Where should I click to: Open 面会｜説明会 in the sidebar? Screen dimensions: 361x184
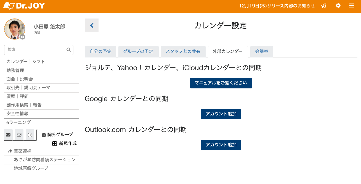click(x=41, y=79)
